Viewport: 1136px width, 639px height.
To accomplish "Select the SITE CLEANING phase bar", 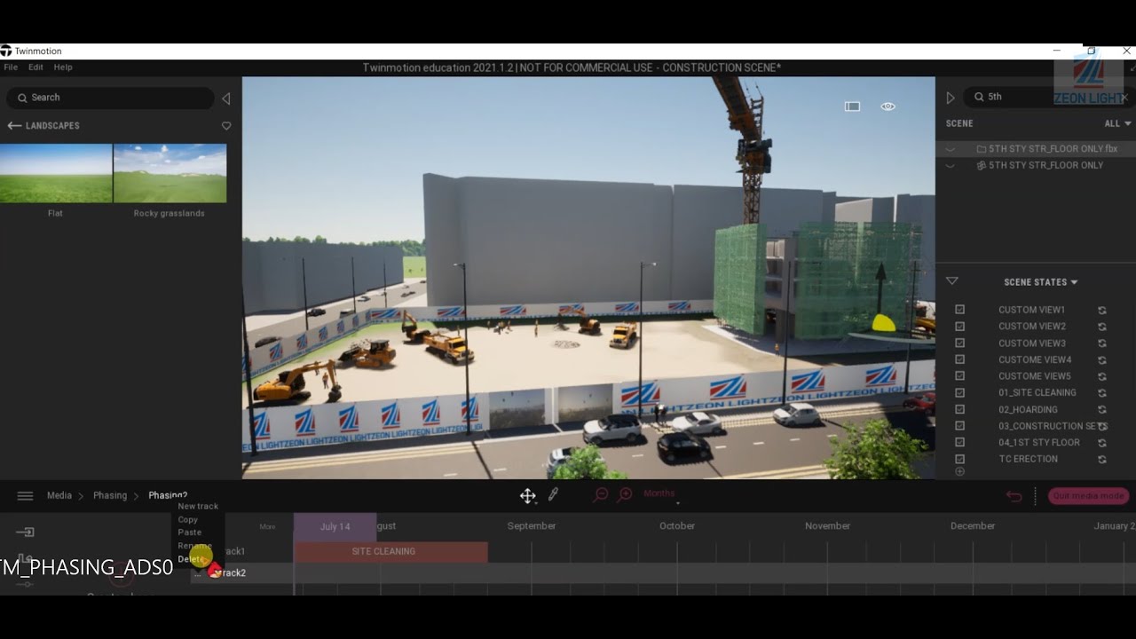I will tap(390, 552).
